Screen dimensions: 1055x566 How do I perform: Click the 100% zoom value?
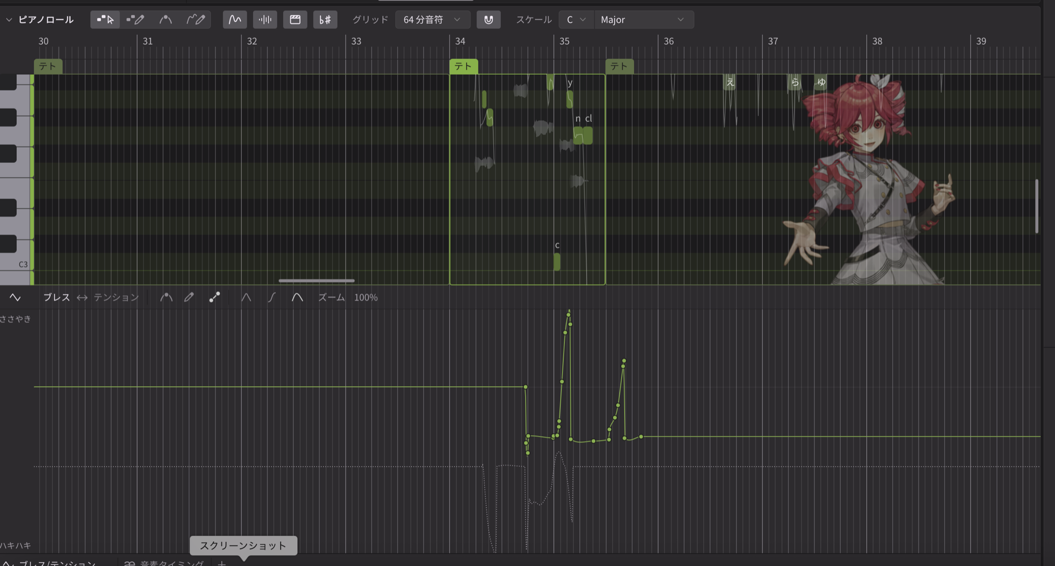pos(366,298)
